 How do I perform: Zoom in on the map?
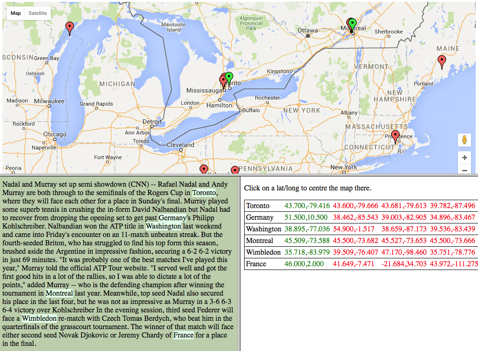[x=464, y=157]
